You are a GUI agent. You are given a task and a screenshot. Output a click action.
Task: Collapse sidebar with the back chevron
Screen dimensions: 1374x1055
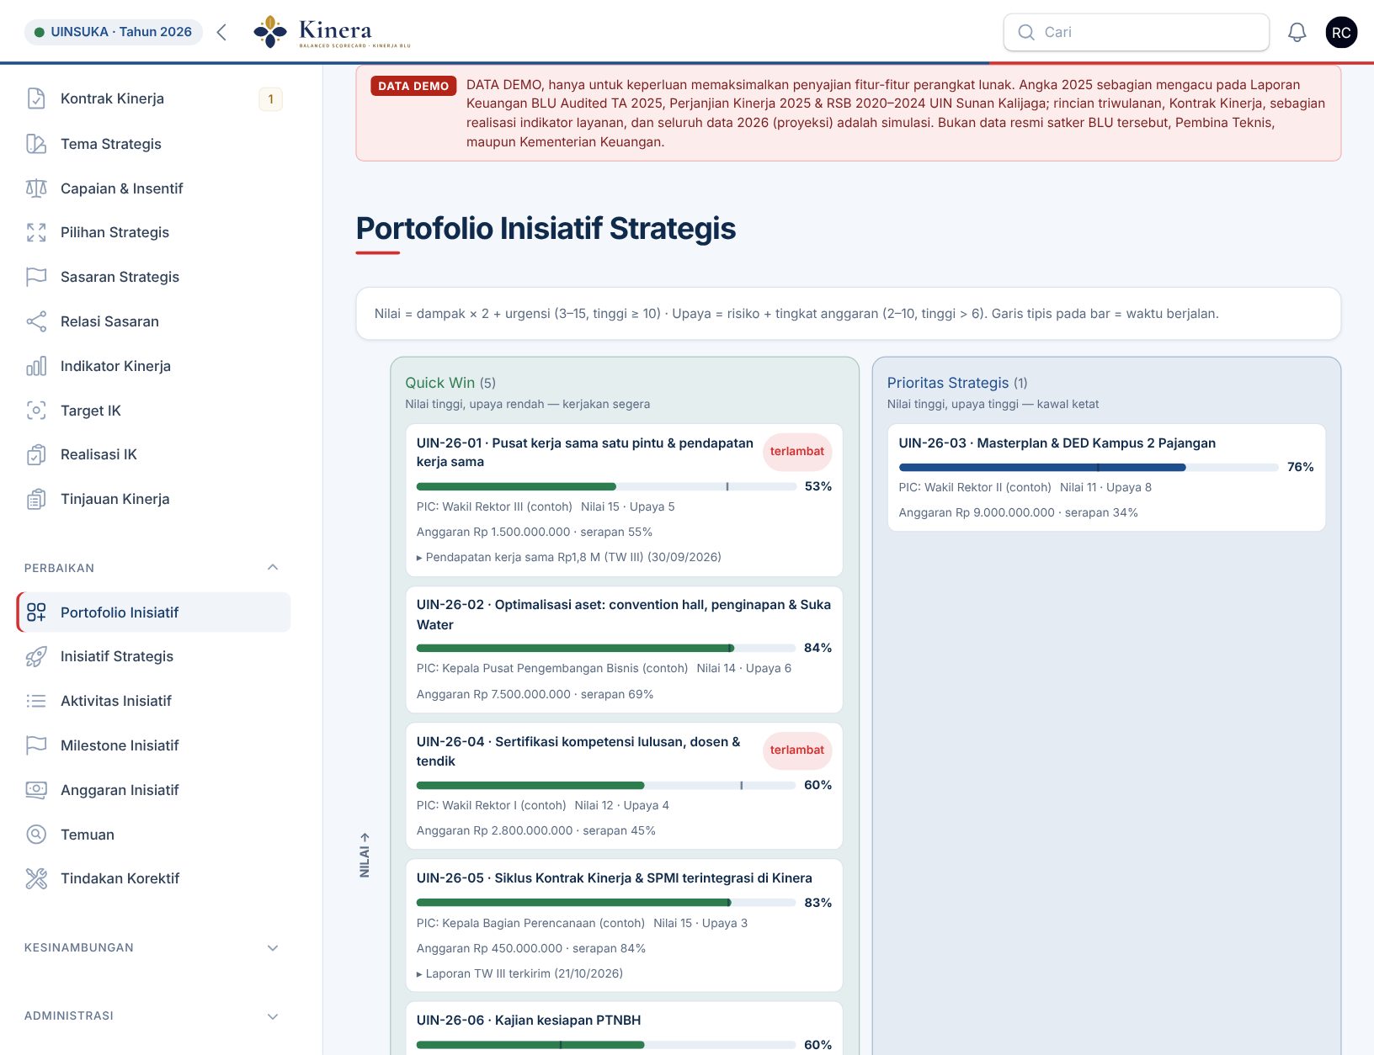(x=221, y=32)
